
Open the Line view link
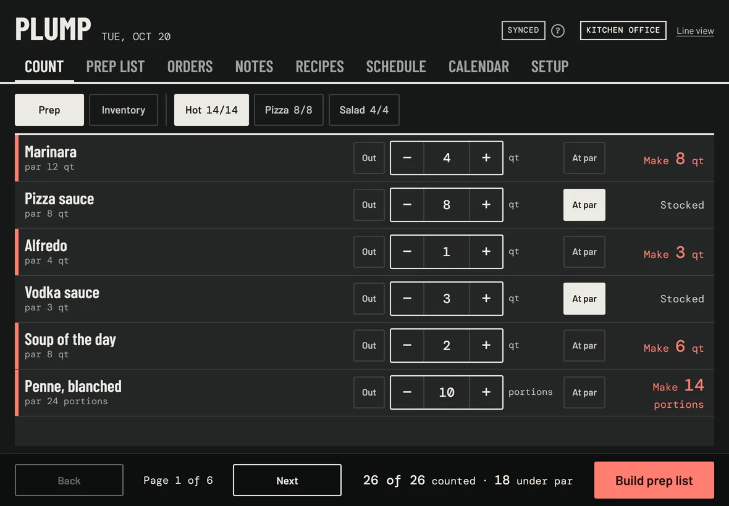pos(695,31)
